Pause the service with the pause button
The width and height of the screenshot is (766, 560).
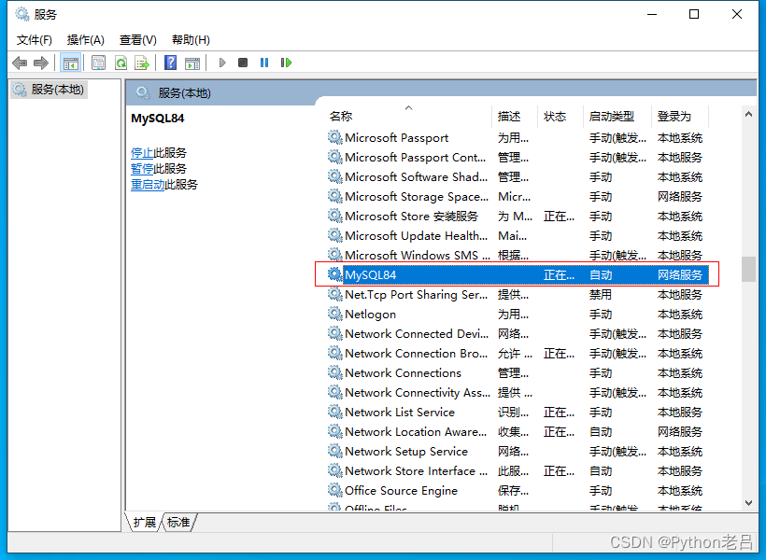(x=264, y=63)
